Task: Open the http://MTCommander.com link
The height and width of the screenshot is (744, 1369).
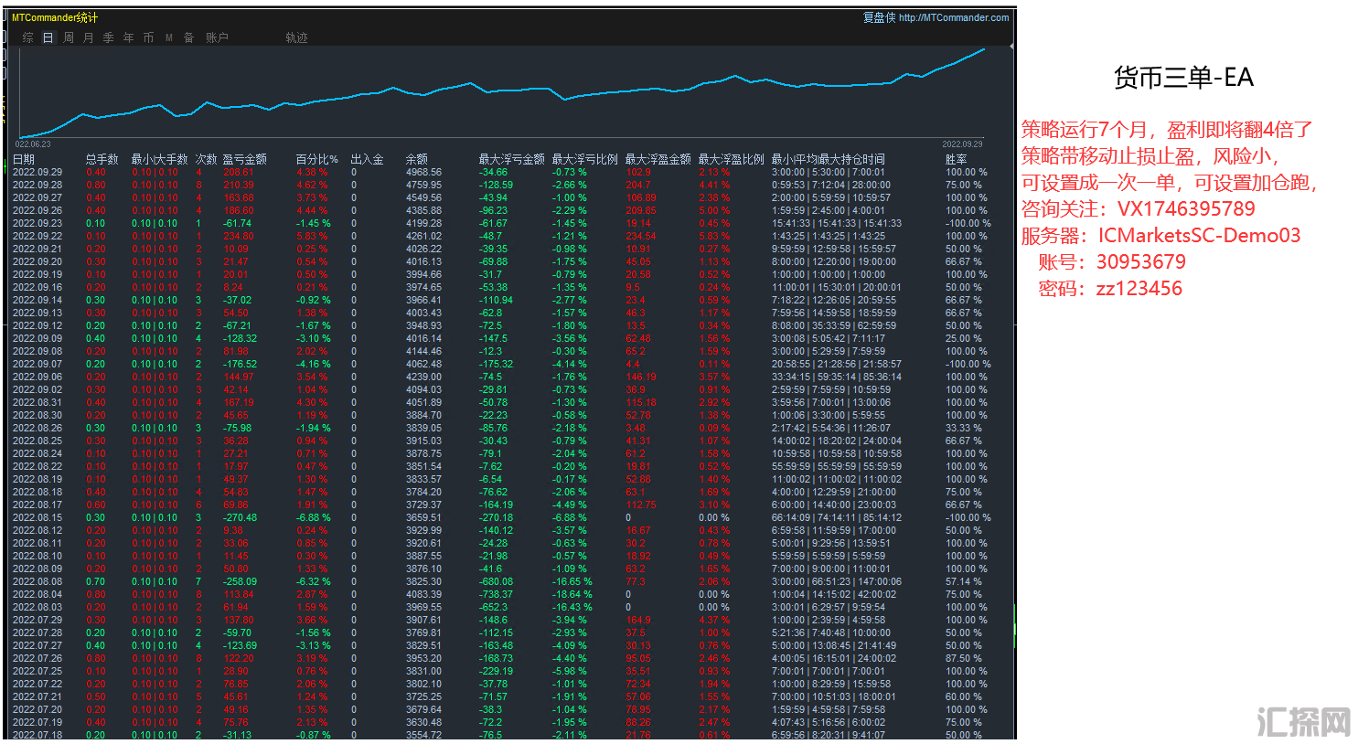Action: point(954,17)
